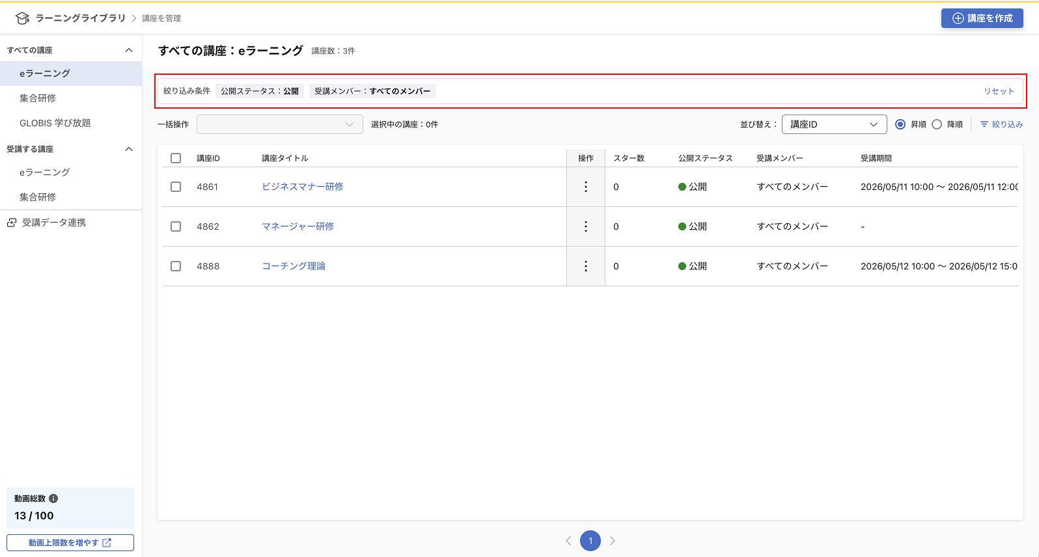Open the three-dot menu for マネージャー研修
This screenshot has width=1039, height=557.
pyautogui.click(x=586, y=226)
